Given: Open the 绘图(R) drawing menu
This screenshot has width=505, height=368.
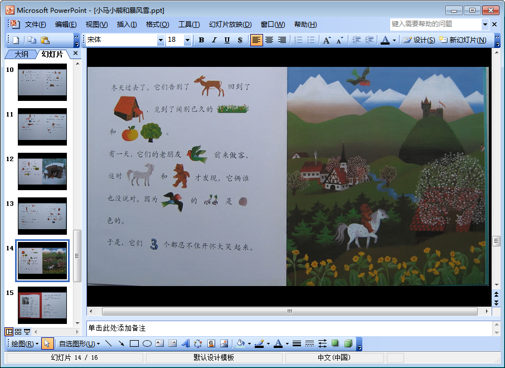Looking at the screenshot, I should (x=25, y=344).
